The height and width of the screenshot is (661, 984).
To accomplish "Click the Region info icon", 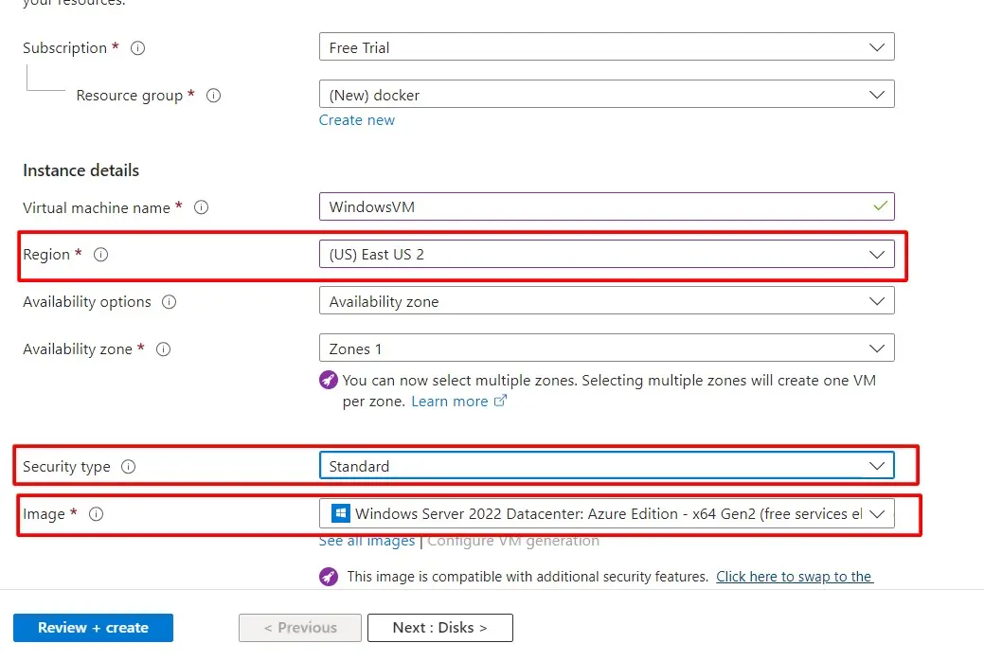I will pyautogui.click(x=101, y=255).
